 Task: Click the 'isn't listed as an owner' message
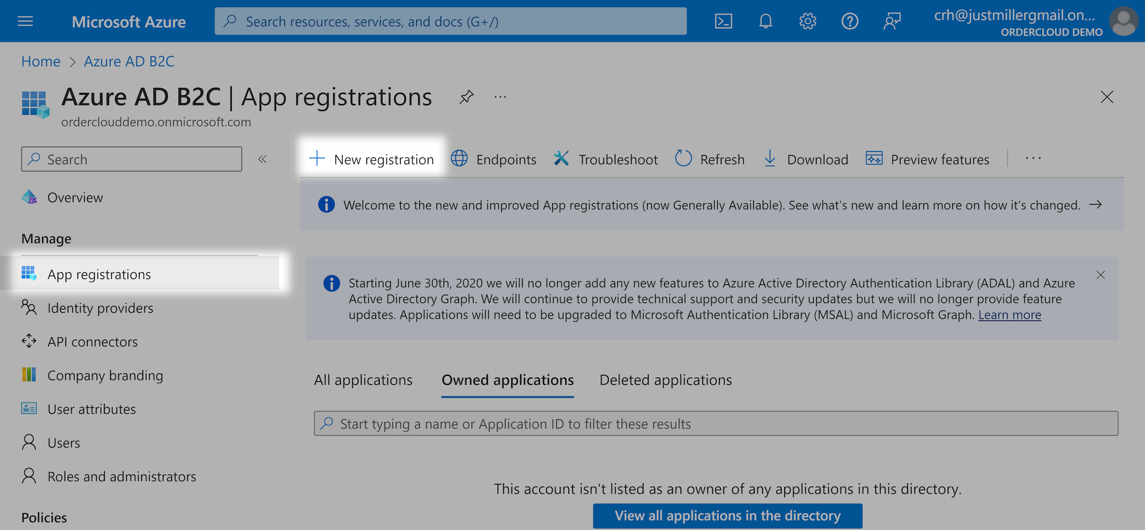[727, 489]
